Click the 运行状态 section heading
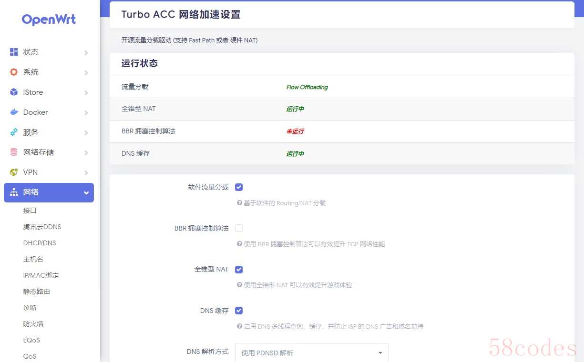Viewport: 584px width, 362px height. coord(140,63)
